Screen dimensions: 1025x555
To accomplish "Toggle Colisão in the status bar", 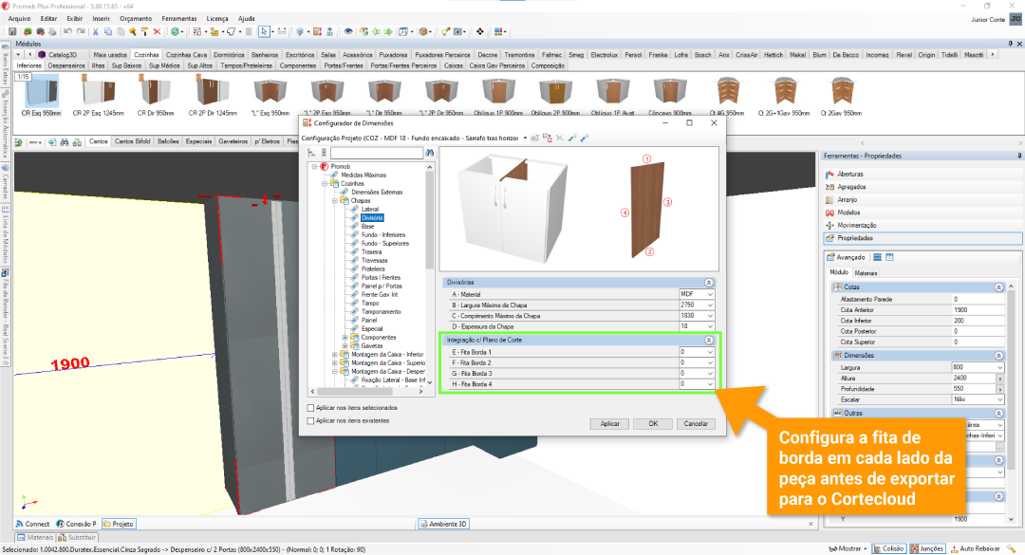I will [x=888, y=548].
